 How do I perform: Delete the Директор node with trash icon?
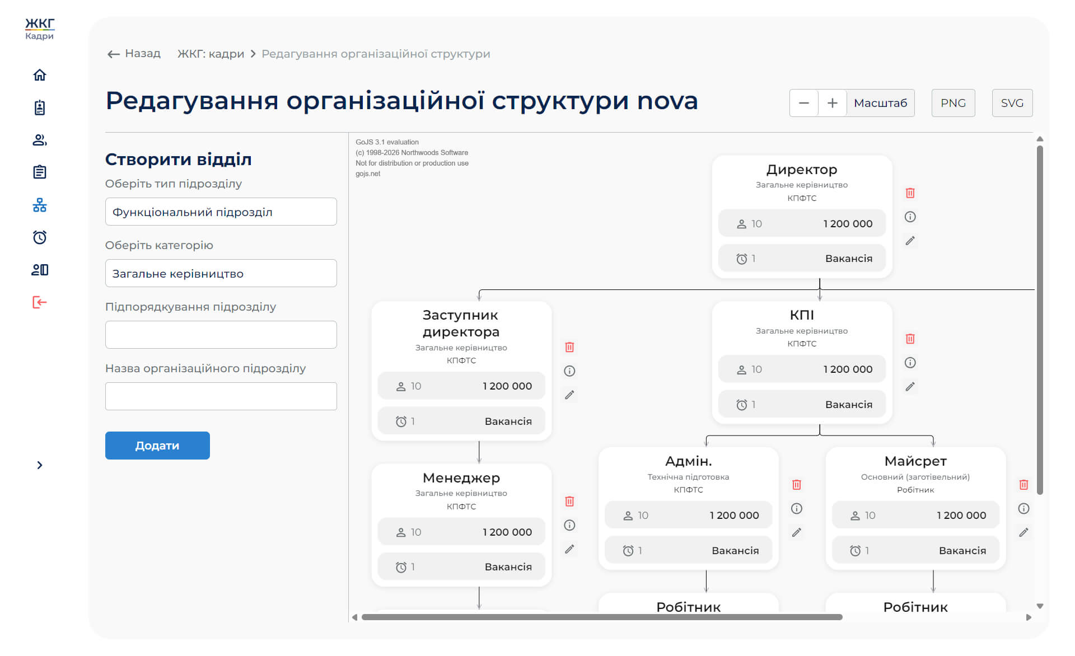910,193
